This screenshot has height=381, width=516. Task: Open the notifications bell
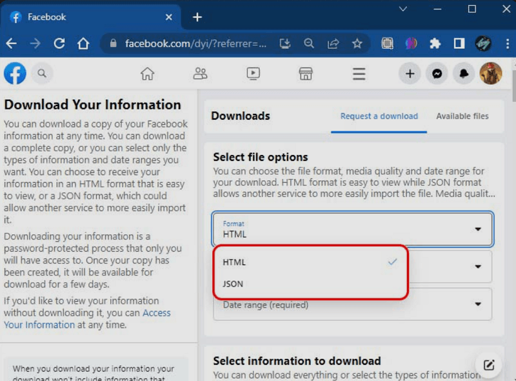pos(464,73)
